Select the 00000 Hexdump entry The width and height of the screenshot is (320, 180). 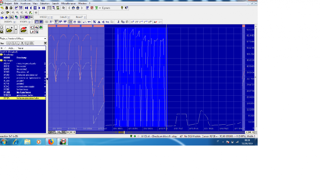click(23, 58)
